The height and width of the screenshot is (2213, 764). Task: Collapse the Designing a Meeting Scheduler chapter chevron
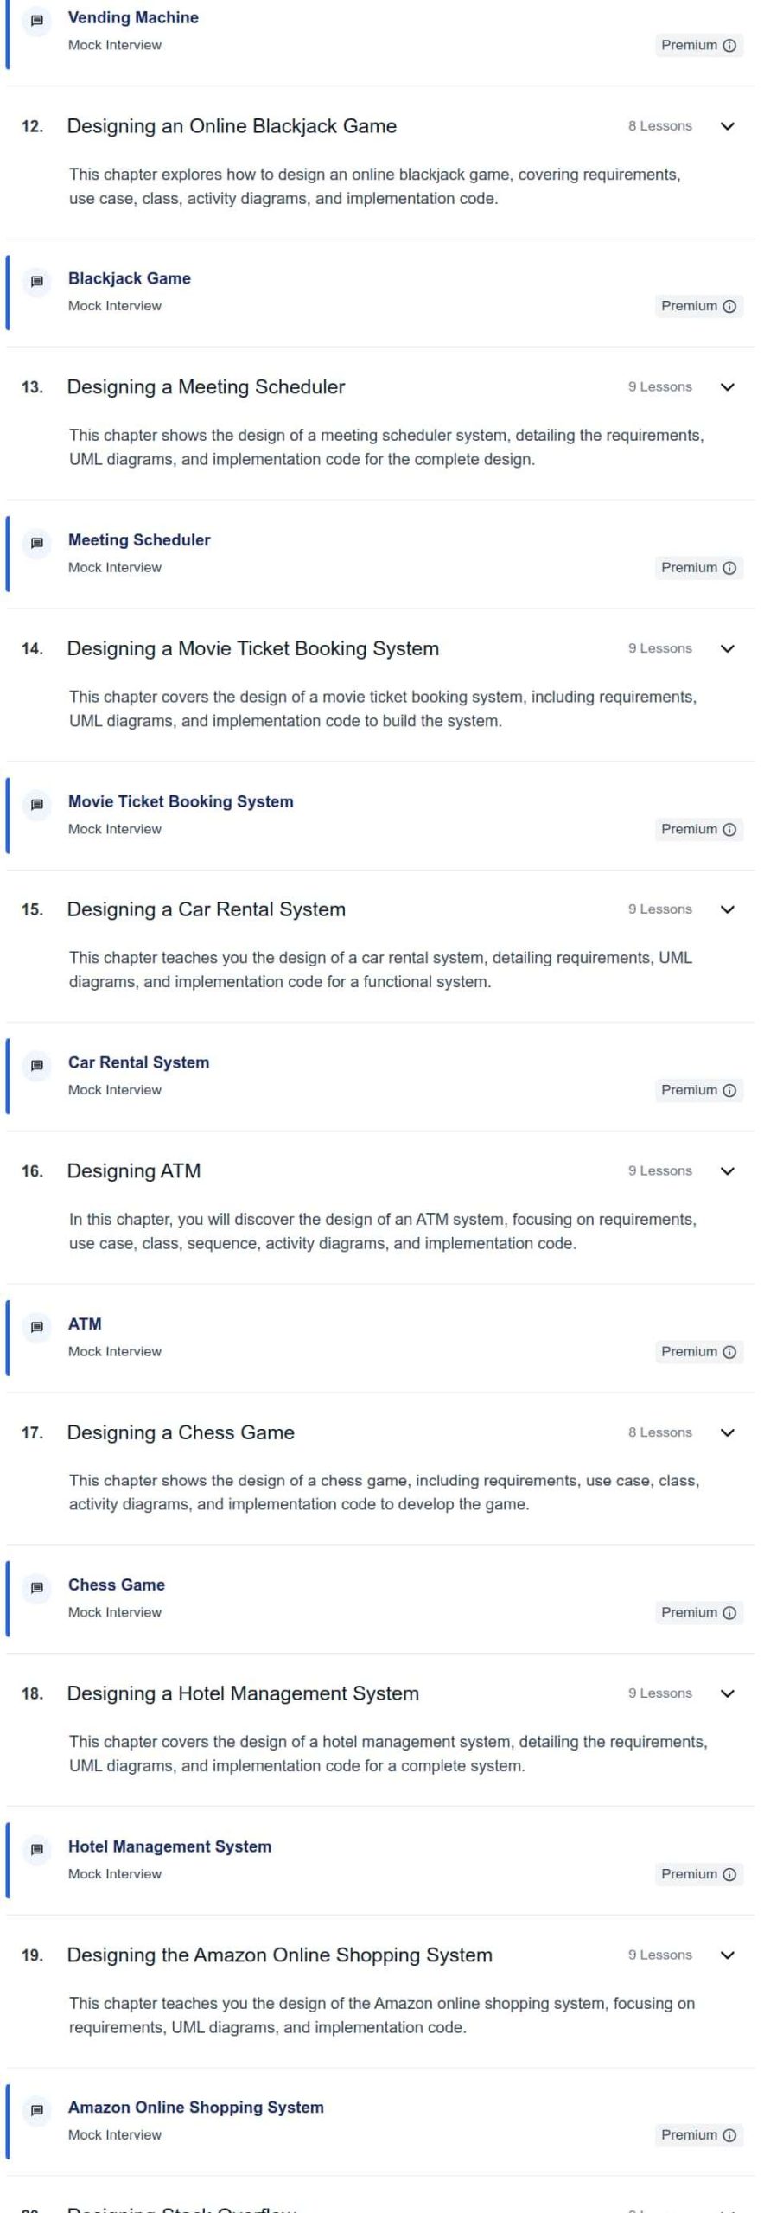[728, 387]
